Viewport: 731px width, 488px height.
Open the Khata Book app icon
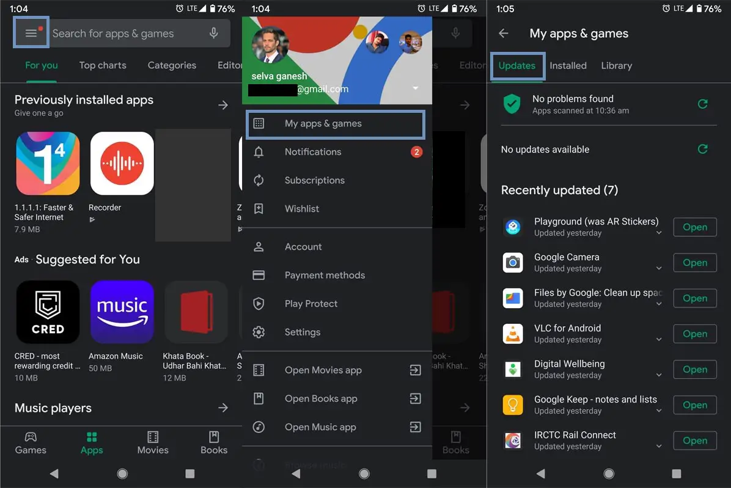click(x=196, y=312)
